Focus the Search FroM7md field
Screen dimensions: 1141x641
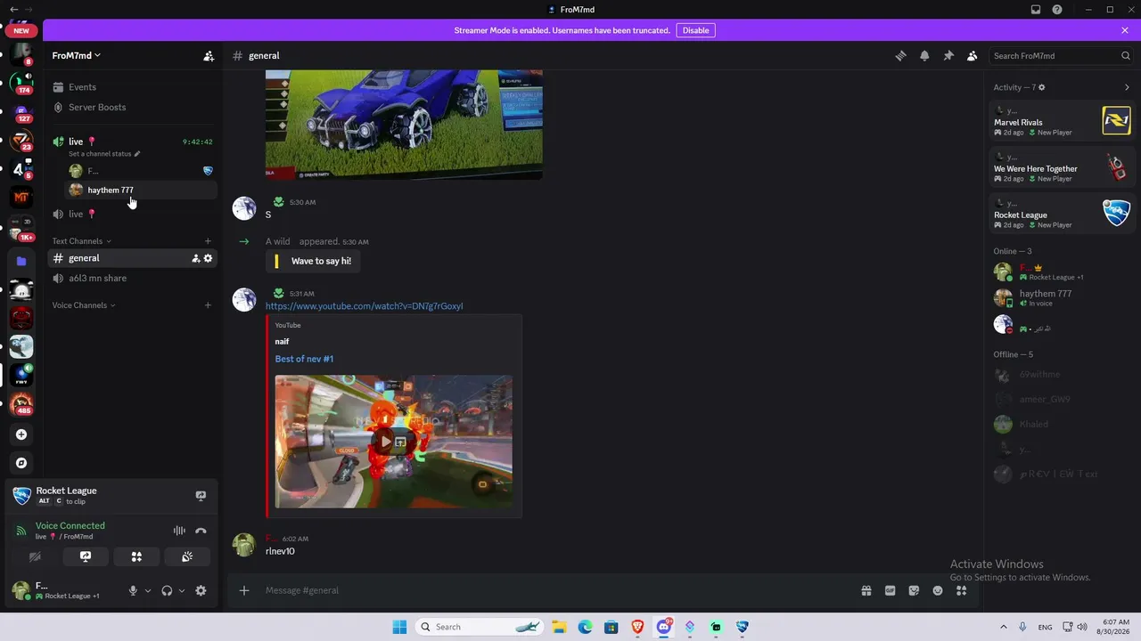click(x=1061, y=55)
